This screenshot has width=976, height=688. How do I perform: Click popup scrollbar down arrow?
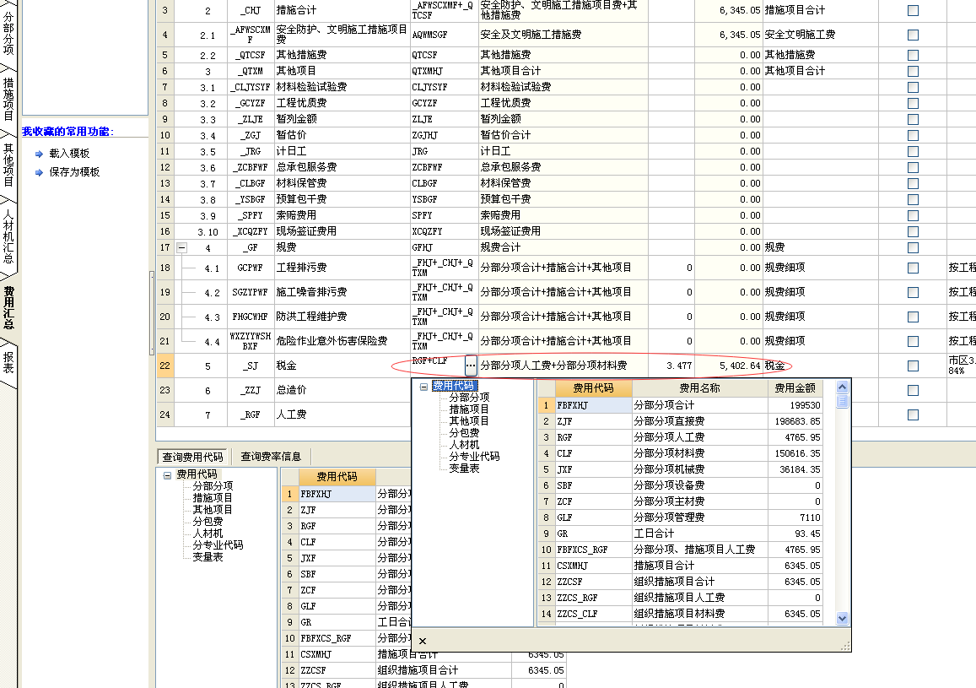842,618
